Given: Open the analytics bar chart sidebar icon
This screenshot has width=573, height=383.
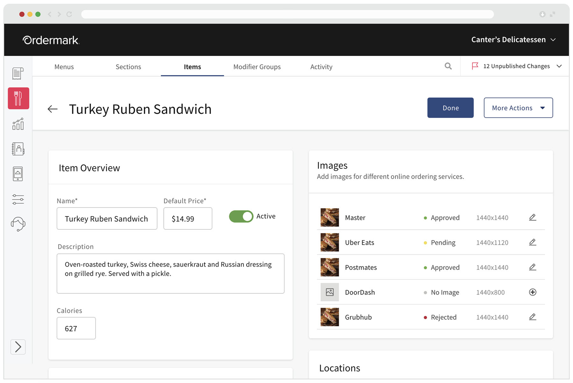Looking at the screenshot, I should click(x=18, y=124).
